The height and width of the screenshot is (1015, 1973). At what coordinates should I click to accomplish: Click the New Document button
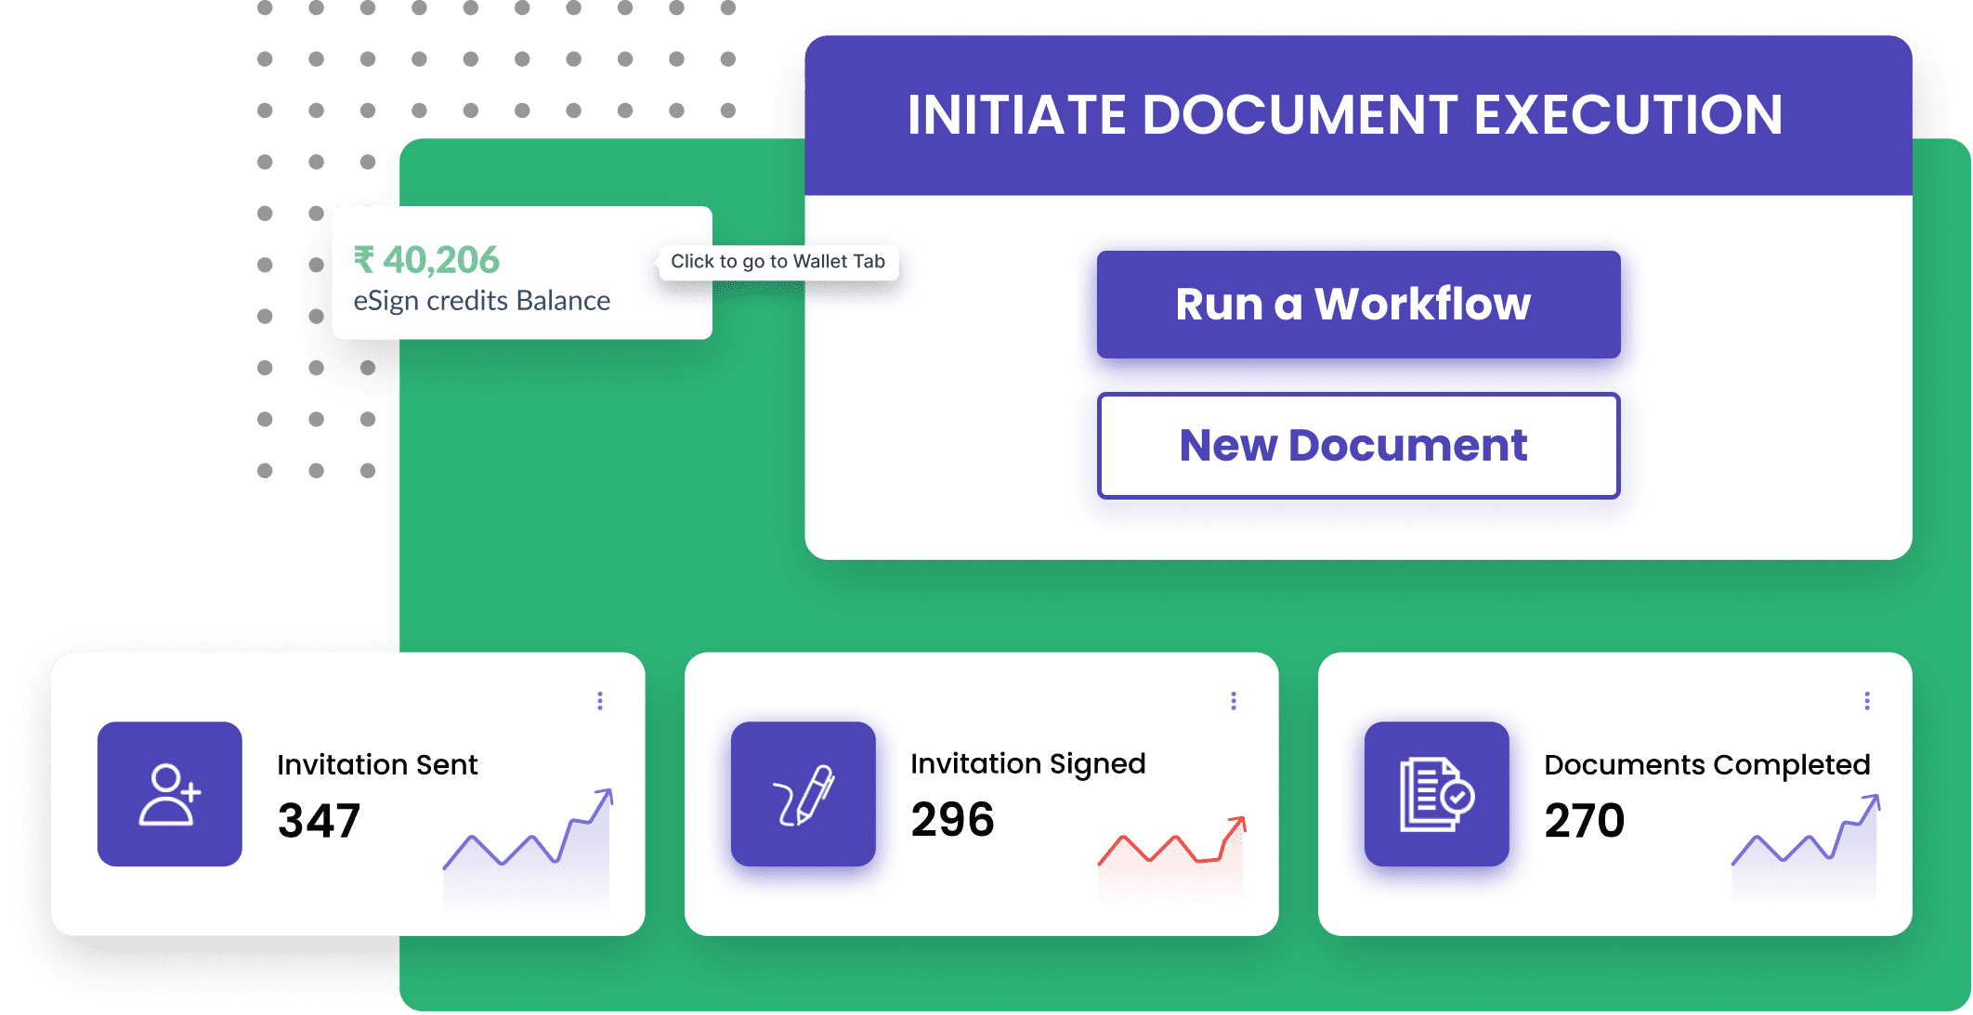click(x=1357, y=446)
